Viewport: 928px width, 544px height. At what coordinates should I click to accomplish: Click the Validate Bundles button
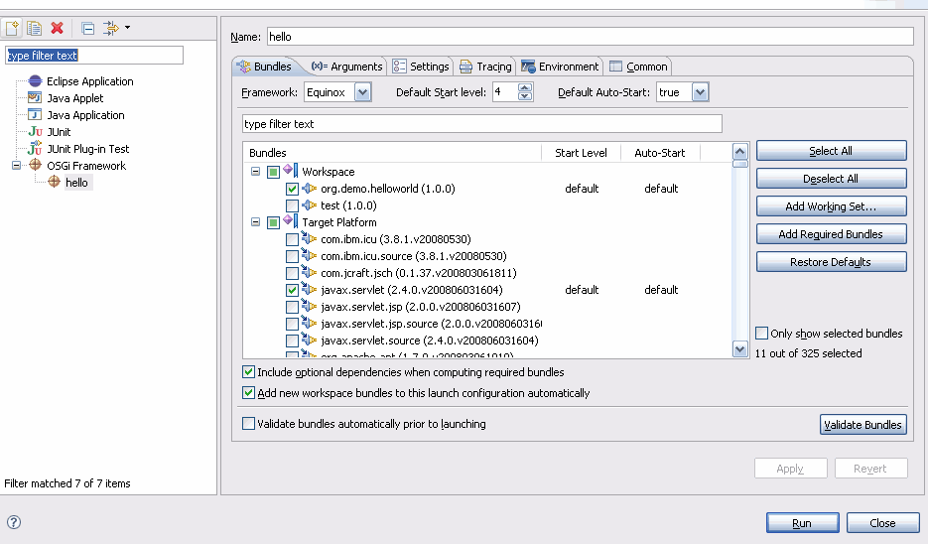(862, 425)
